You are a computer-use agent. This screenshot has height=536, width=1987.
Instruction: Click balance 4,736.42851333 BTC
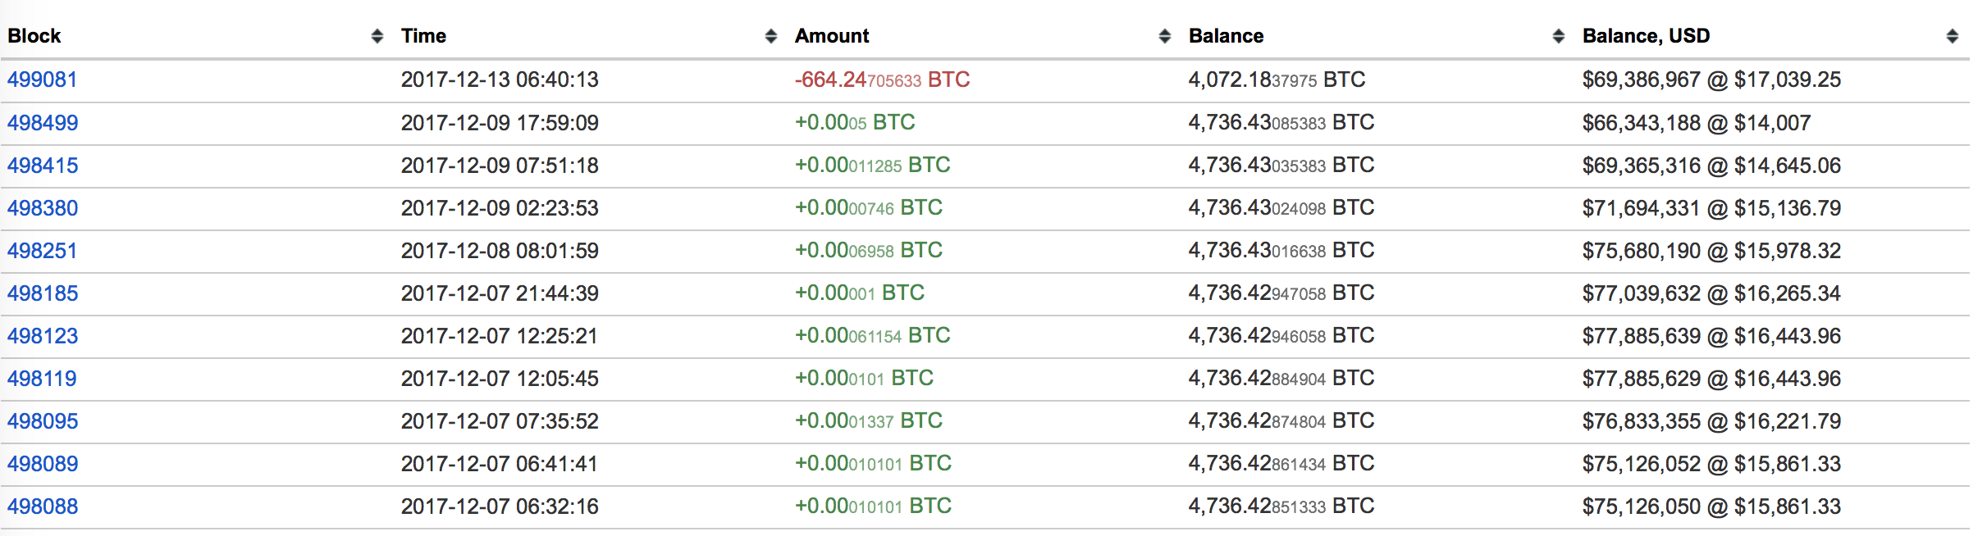coord(1281,506)
